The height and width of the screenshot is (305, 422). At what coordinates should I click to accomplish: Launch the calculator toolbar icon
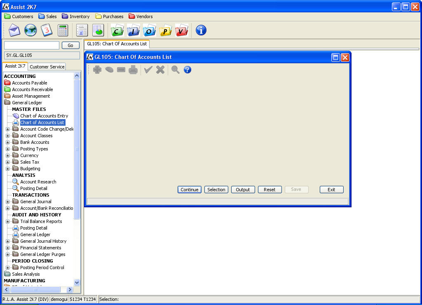63,30
